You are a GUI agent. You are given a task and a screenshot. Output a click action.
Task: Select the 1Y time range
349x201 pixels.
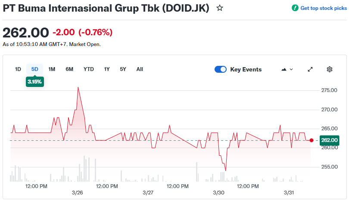click(x=107, y=69)
